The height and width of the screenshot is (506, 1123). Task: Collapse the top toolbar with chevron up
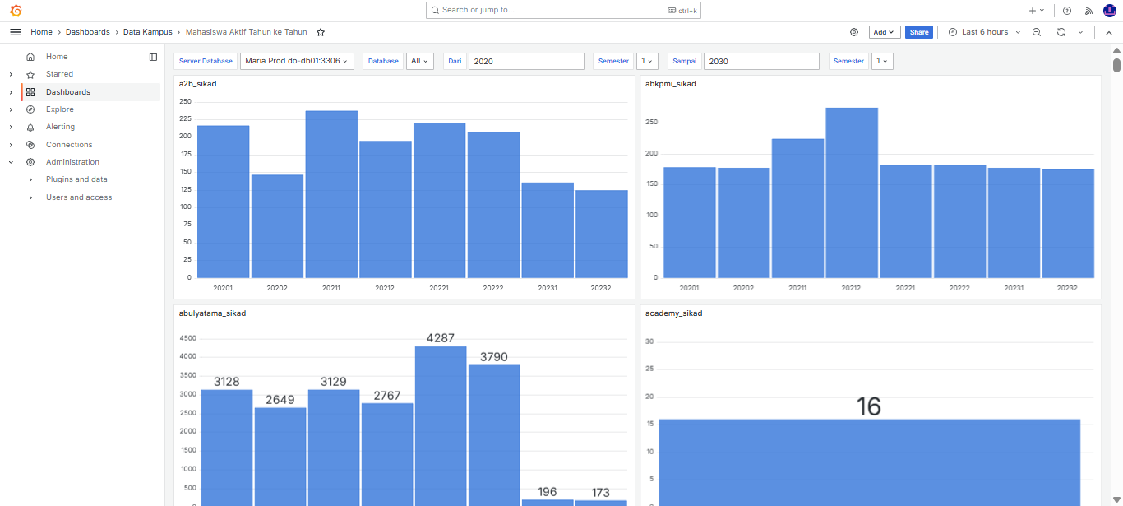coord(1108,32)
